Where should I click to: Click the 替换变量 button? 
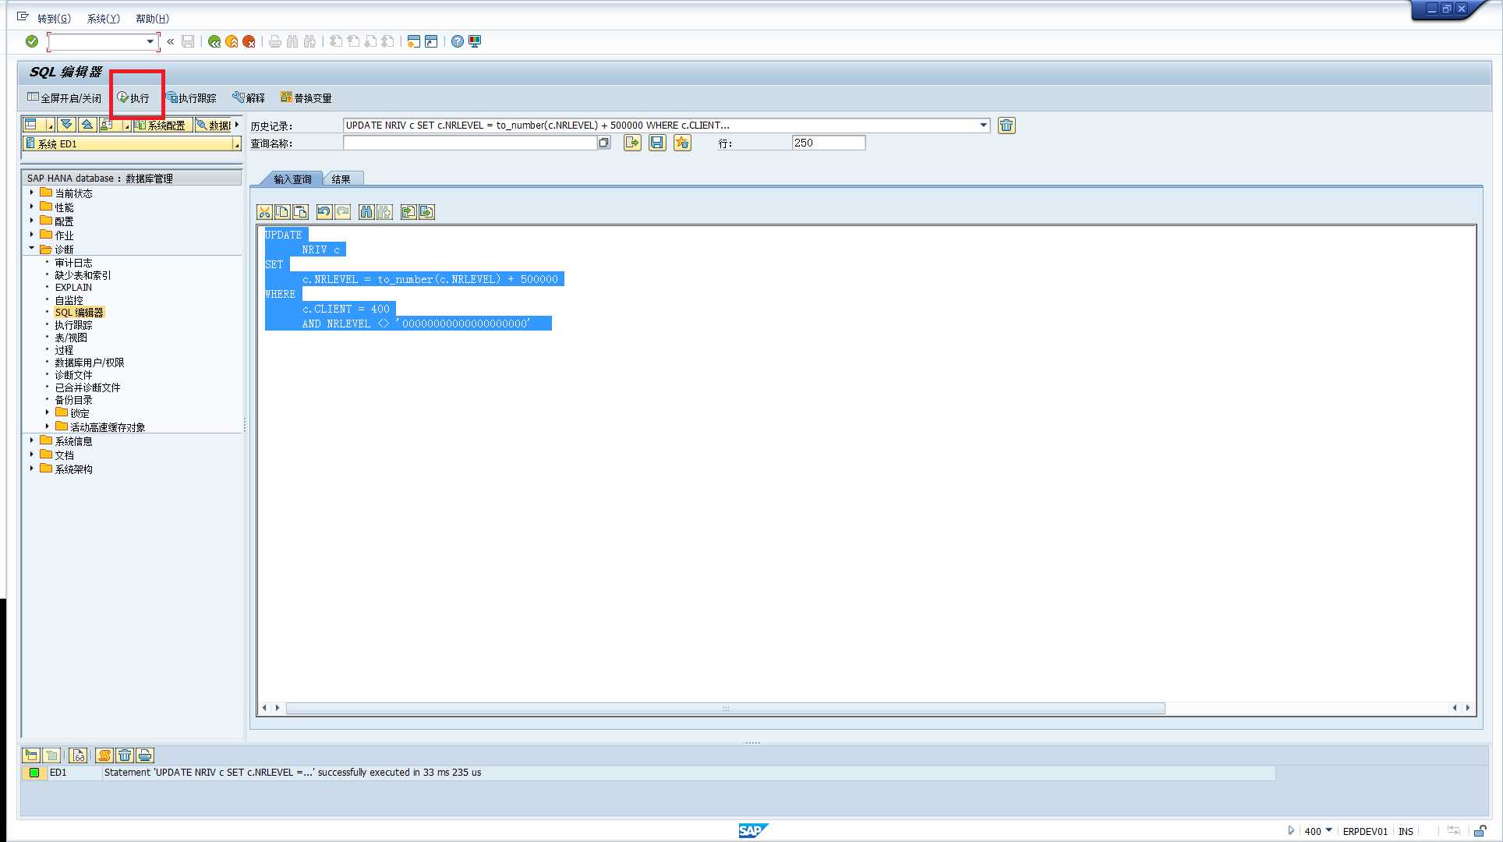[306, 98]
